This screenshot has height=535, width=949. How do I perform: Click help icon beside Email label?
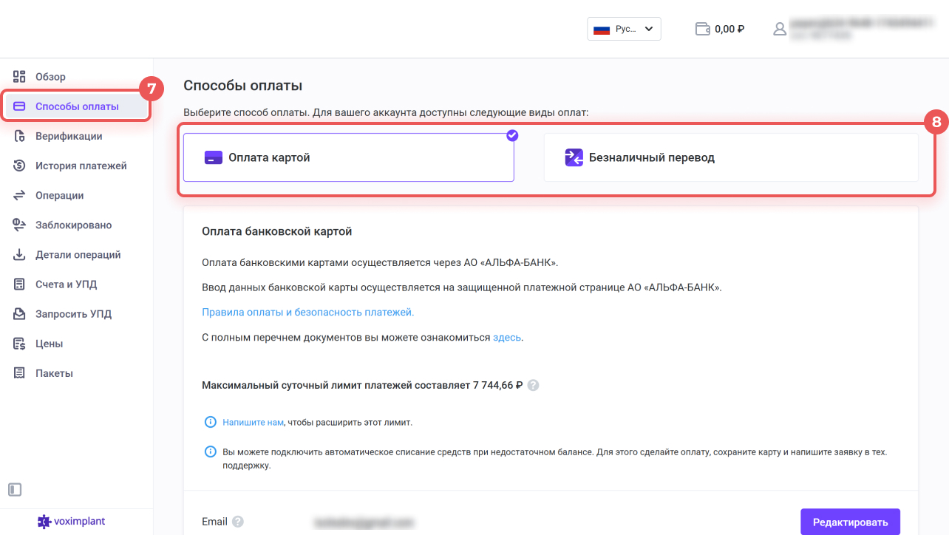click(237, 522)
